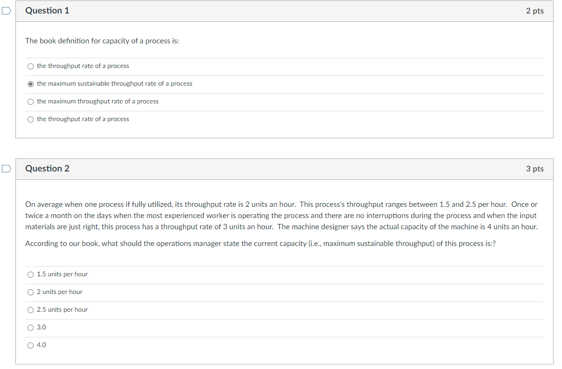
Task: Click the answer text '4.0'
Action: click(x=42, y=345)
